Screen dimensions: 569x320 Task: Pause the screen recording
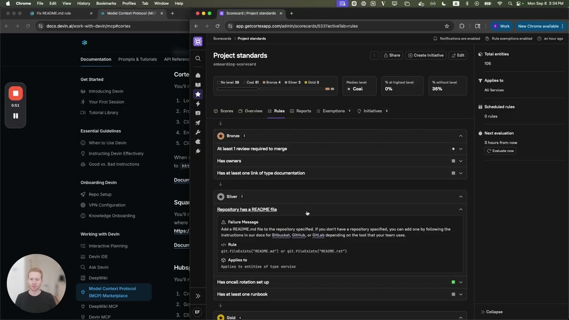coord(16,116)
